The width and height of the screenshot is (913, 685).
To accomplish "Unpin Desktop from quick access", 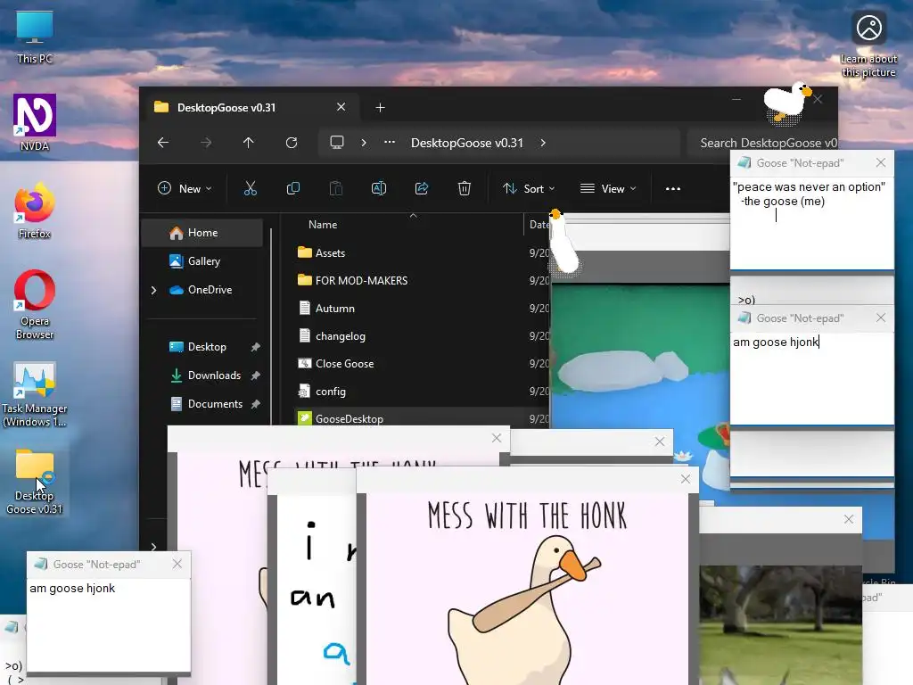I will coord(255,347).
